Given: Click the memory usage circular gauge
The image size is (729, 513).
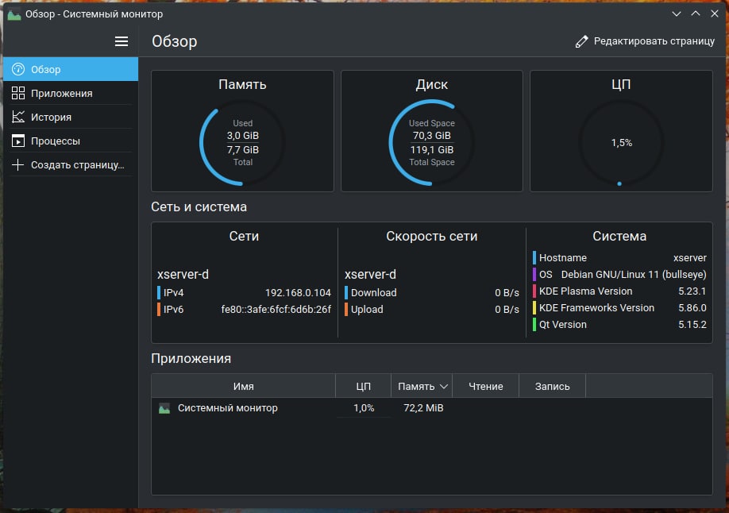Looking at the screenshot, I should pos(242,143).
